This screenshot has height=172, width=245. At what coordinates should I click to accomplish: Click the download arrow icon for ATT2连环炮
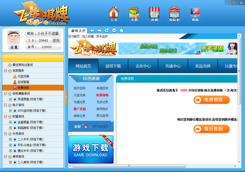click(x=15, y=111)
